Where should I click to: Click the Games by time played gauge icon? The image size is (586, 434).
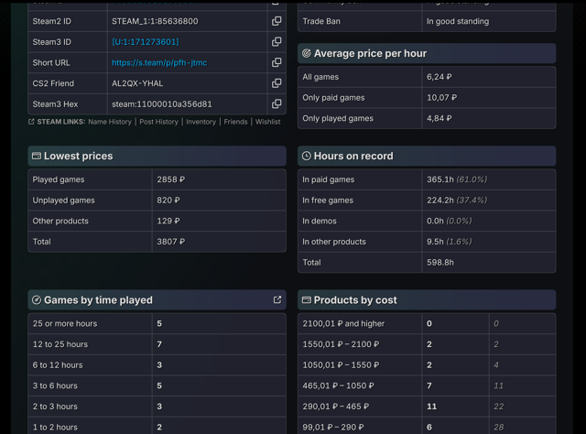(37, 299)
